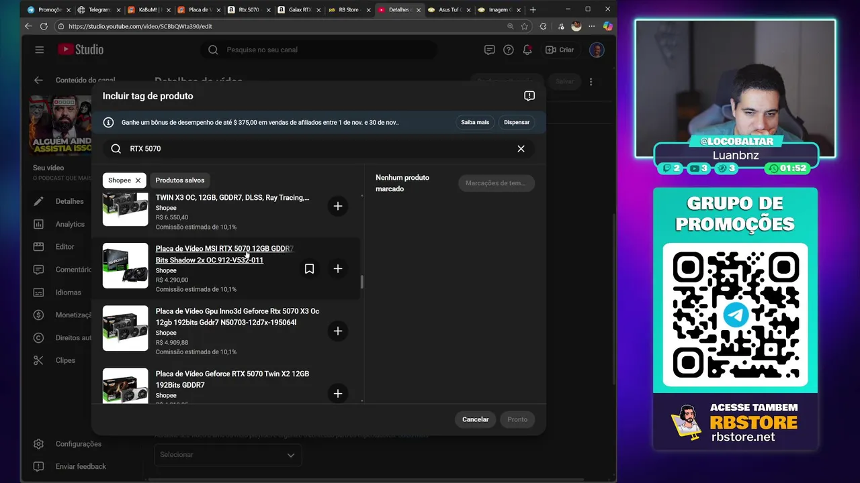This screenshot has width=860, height=483.
Task: Open the Studio notifications bell
Action: pos(527,50)
